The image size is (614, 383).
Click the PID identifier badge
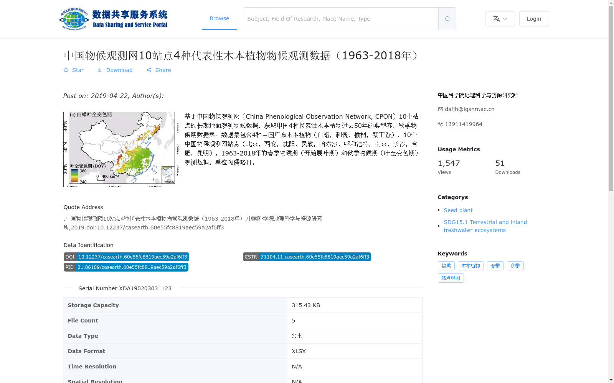pos(126,267)
